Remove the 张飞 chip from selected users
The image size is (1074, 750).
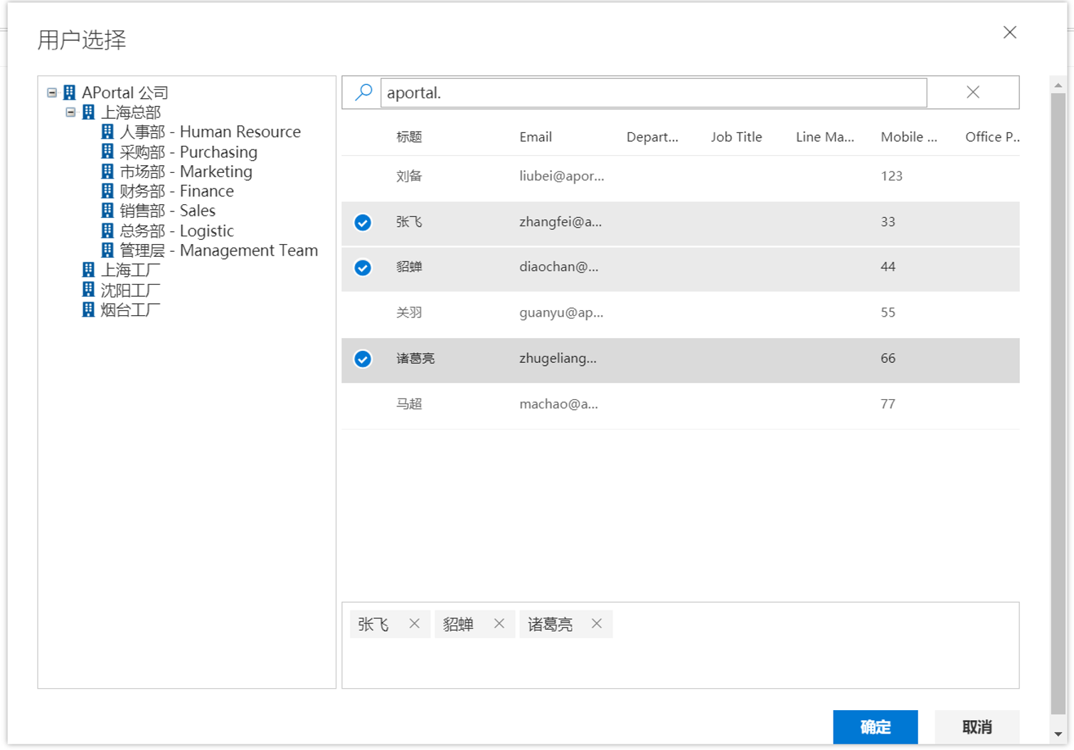(x=414, y=623)
